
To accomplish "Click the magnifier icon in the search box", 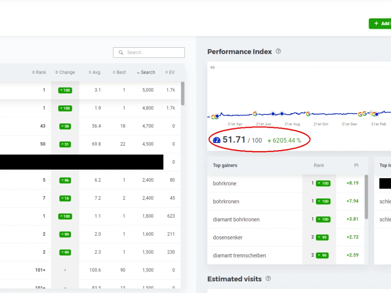I will pyautogui.click(x=121, y=53).
